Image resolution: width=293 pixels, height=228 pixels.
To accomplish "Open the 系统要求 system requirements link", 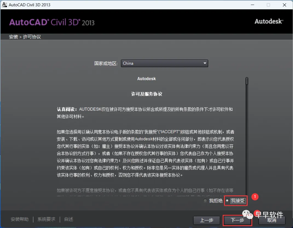I will [x=46, y=219].
